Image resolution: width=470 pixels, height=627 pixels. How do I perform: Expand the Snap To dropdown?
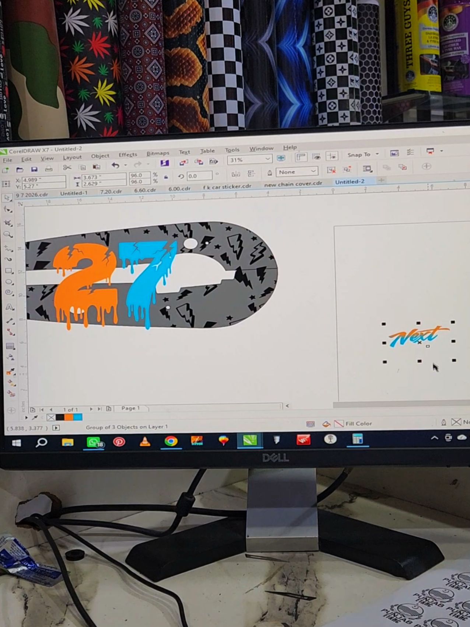tap(363, 155)
